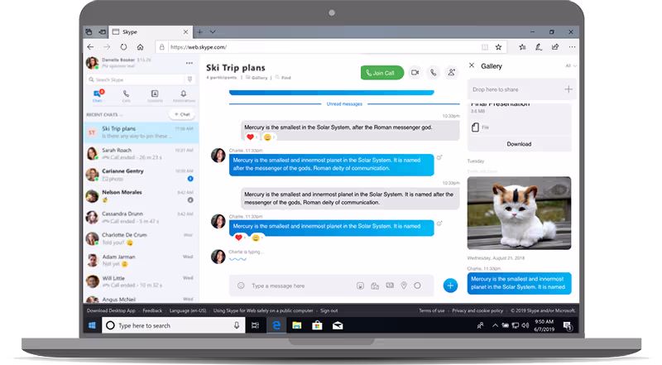
Task: Download the Final Presentation file
Action: [519, 144]
